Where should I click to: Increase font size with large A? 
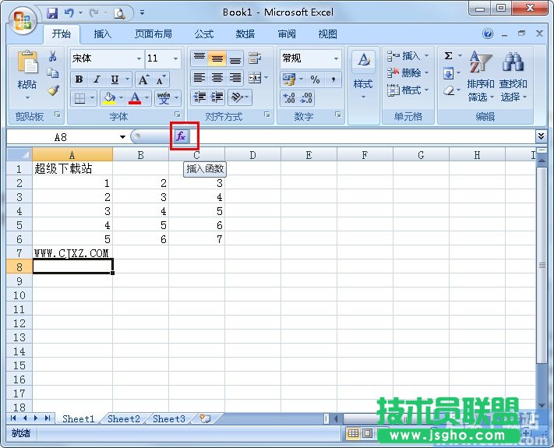point(143,79)
